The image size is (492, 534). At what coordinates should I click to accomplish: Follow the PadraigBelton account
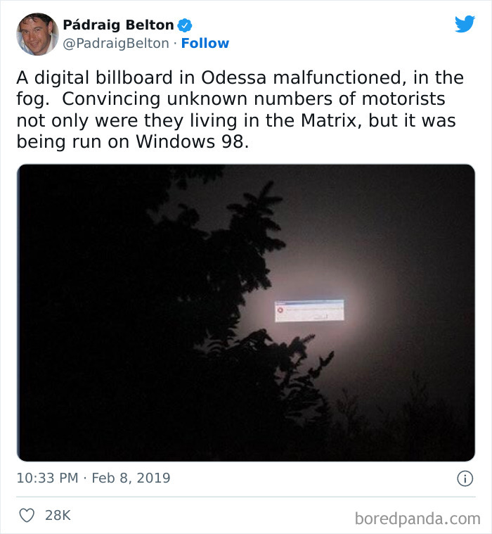coord(205,43)
